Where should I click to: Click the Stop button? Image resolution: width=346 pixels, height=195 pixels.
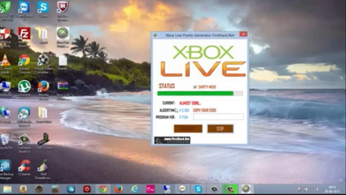coord(220,129)
